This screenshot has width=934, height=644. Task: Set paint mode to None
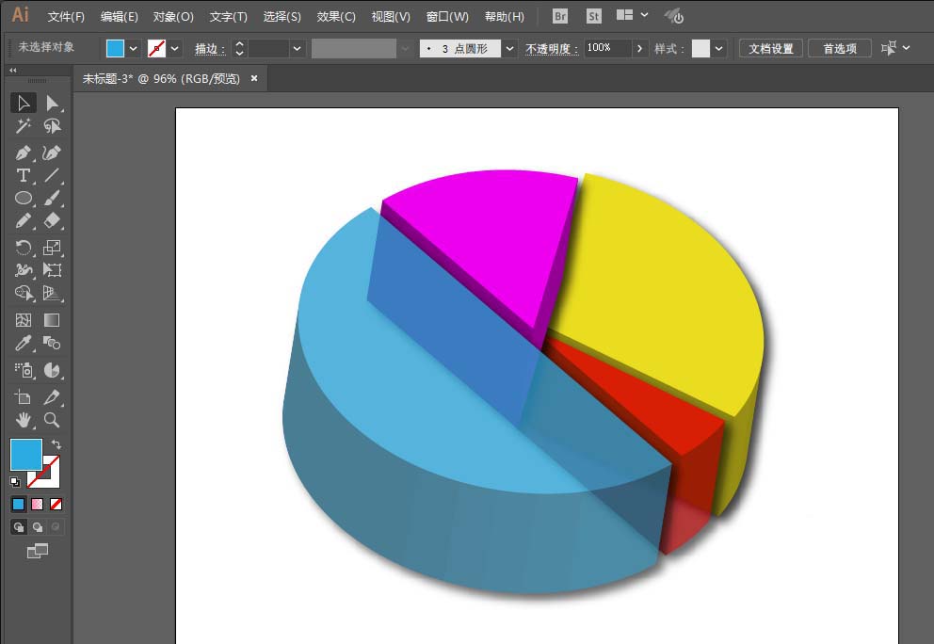pos(56,505)
